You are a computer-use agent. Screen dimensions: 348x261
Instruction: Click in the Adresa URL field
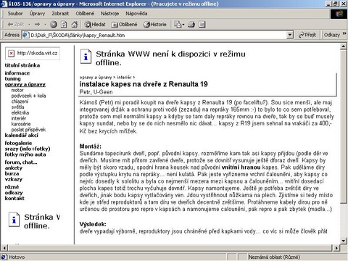pyautogui.click(x=157, y=35)
